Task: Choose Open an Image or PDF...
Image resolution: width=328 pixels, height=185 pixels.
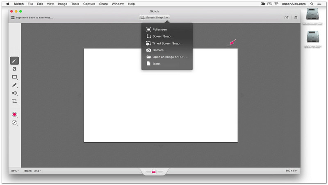Action: point(167,57)
